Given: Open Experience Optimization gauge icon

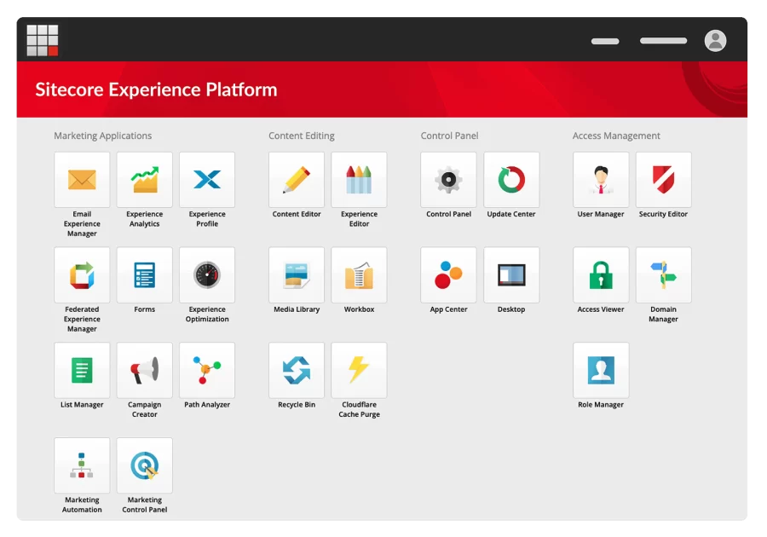Looking at the screenshot, I should [x=207, y=274].
